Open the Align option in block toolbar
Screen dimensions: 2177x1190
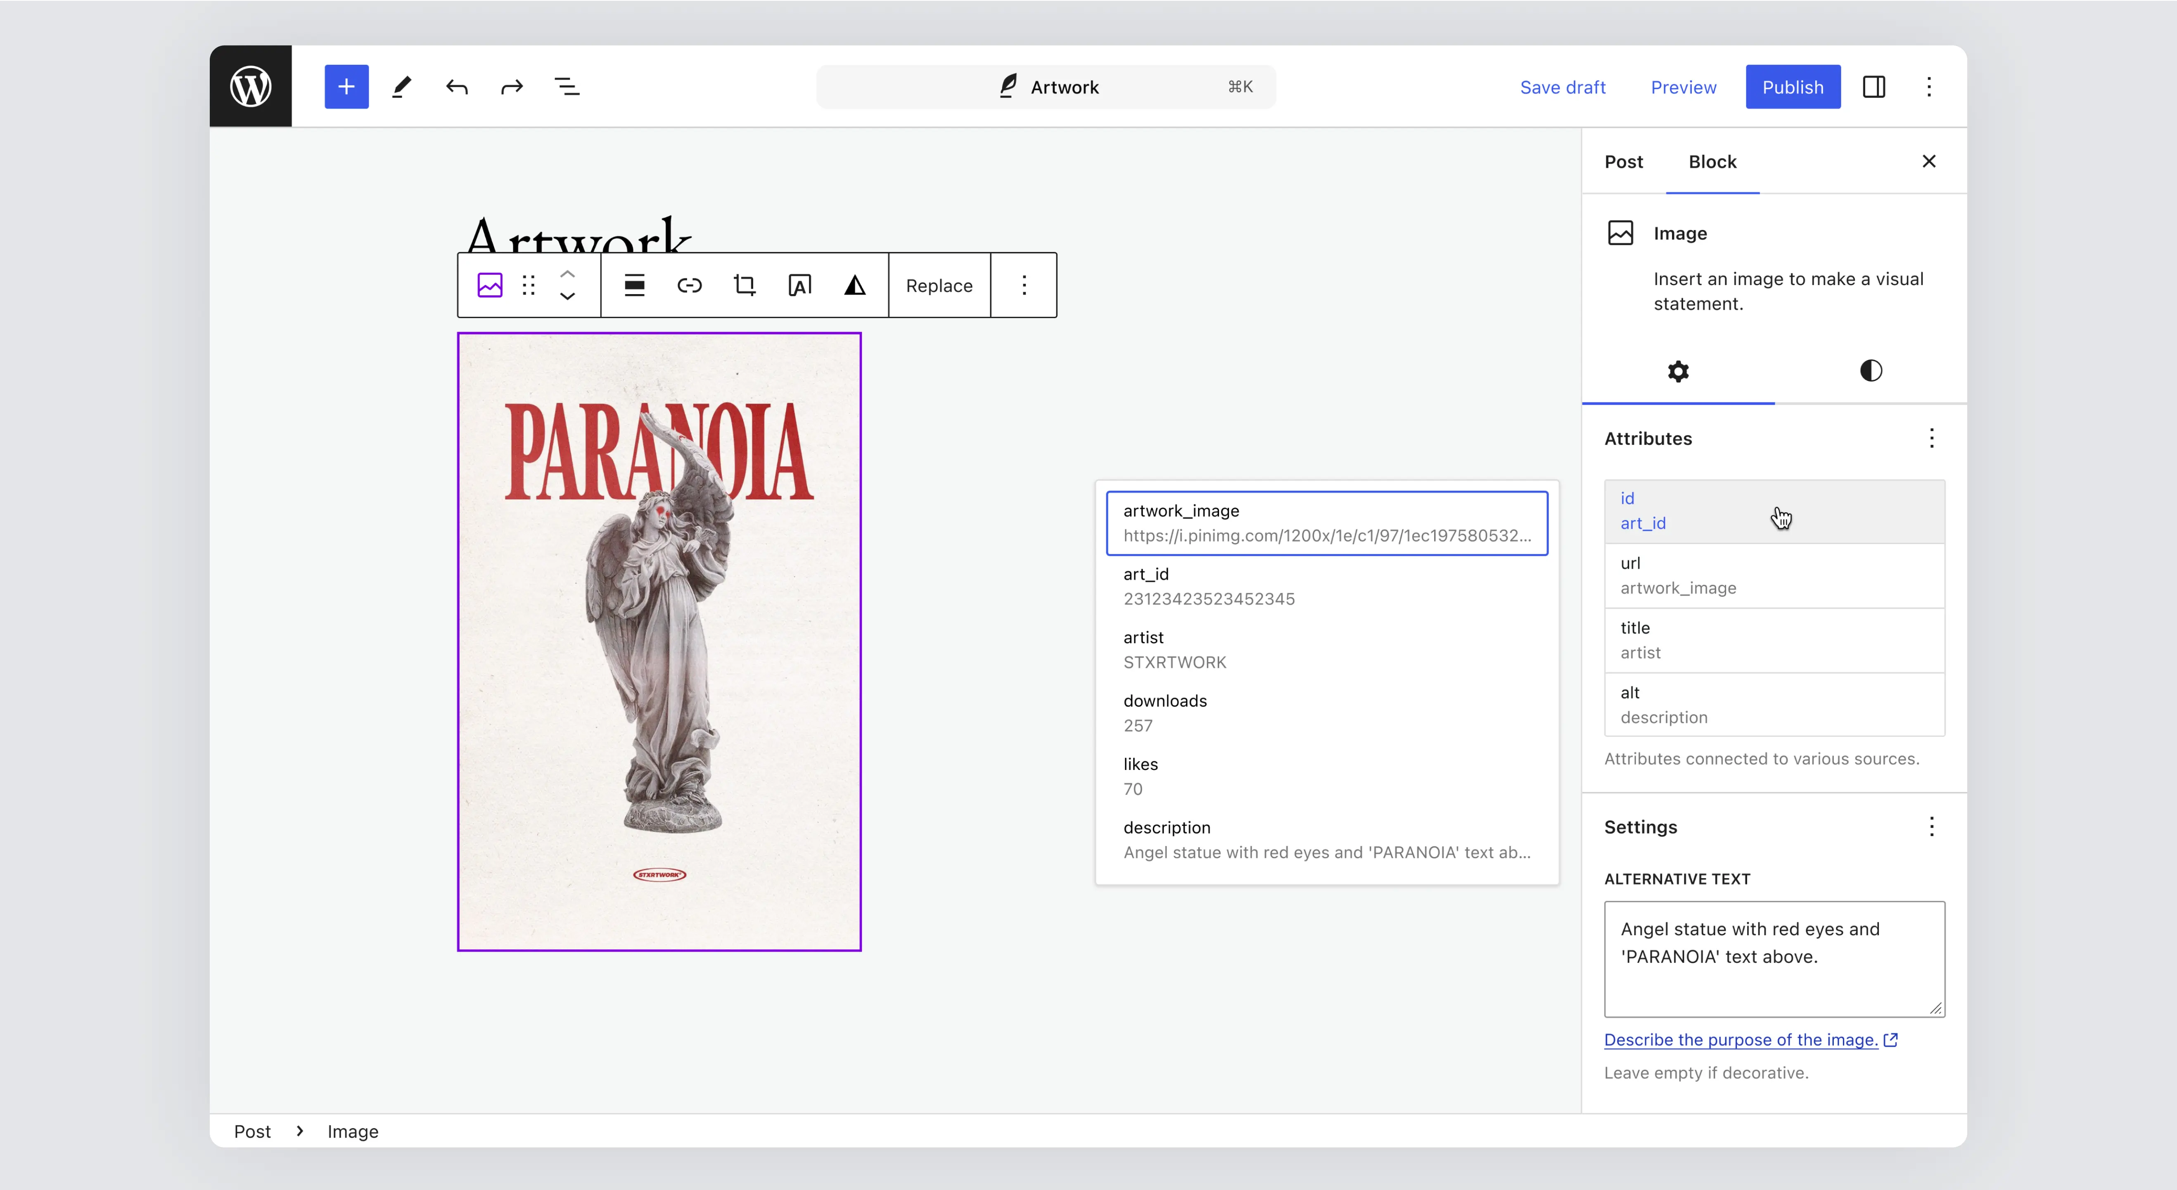pyautogui.click(x=634, y=285)
